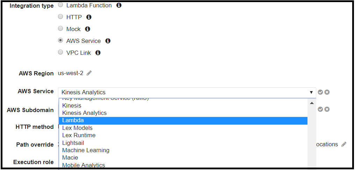This screenshot has width=355, height=170.
Task: Edit Path override with pencil icon
Action: [344, 144]
